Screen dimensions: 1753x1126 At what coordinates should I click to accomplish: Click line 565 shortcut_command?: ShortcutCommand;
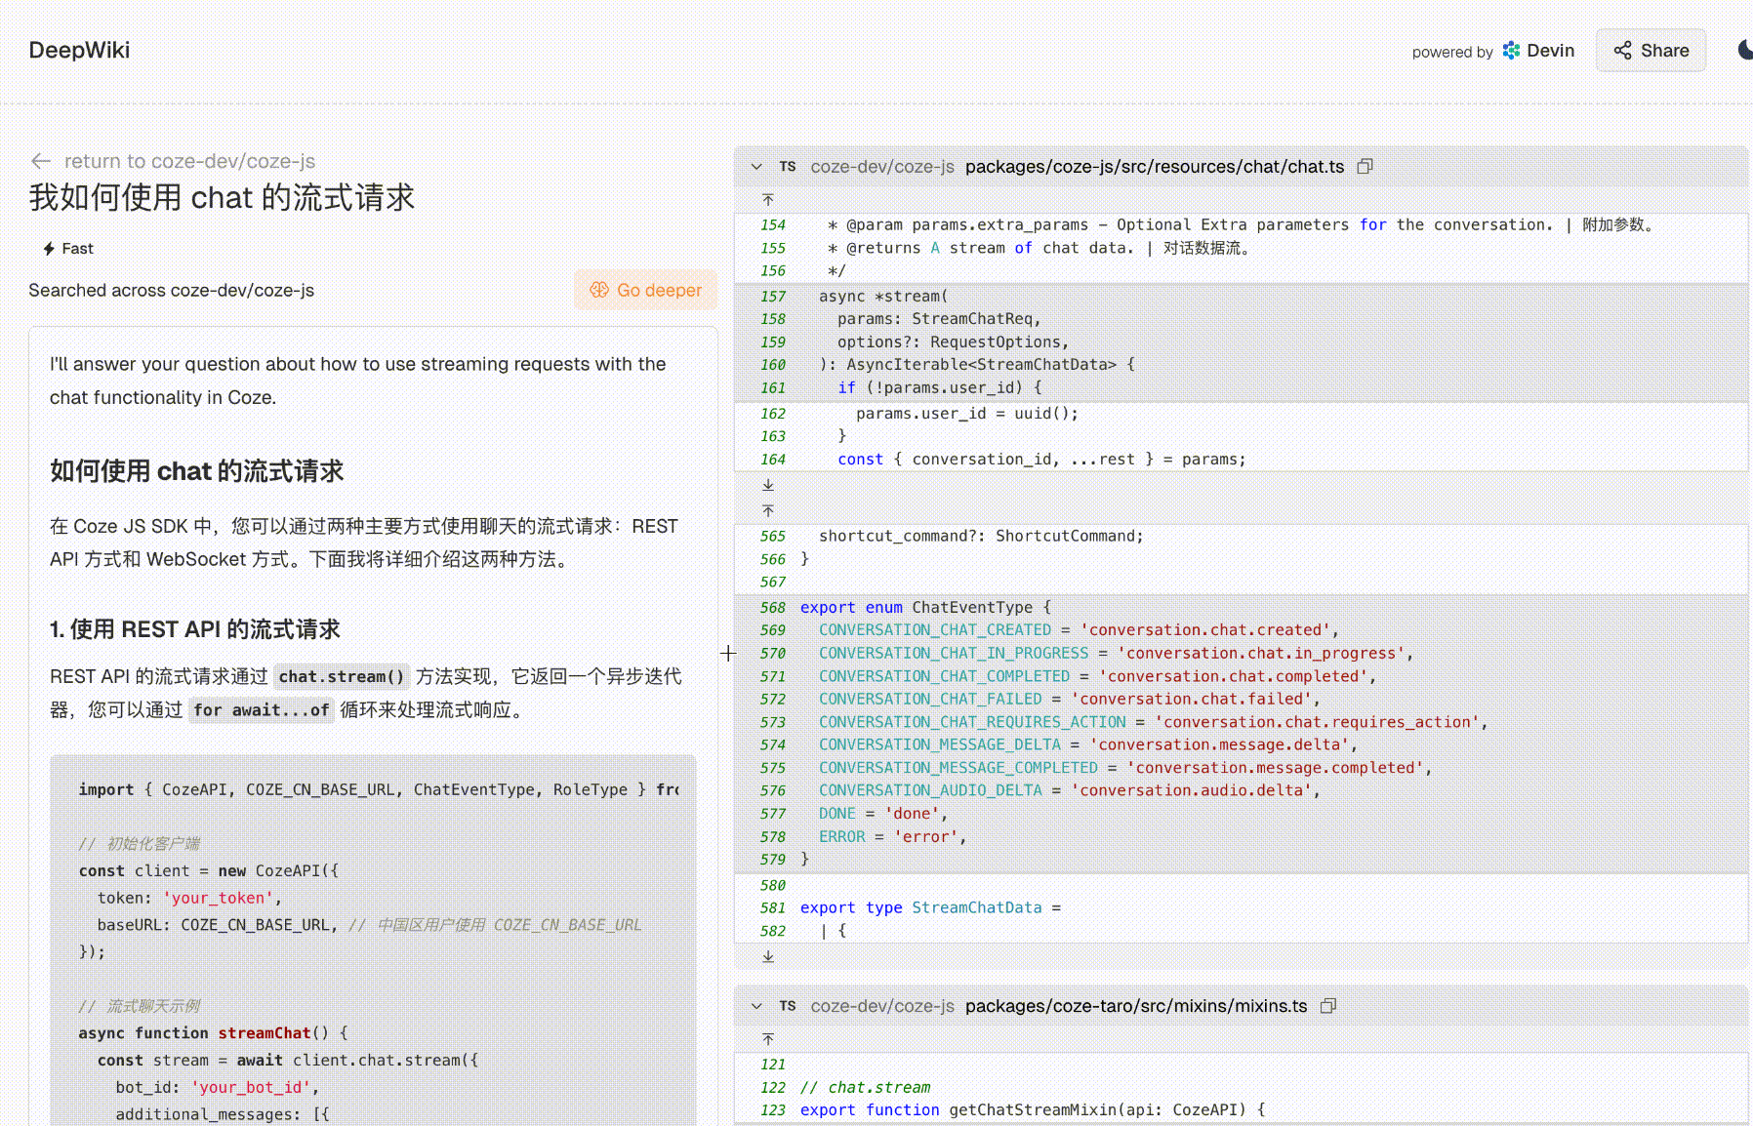pyautogui.click(x=981, y=536)
